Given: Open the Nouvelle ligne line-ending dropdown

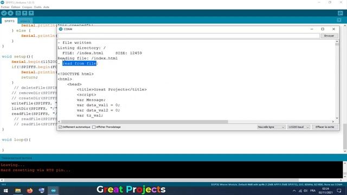Looking at the screenshot, I should tap(271, 127).
